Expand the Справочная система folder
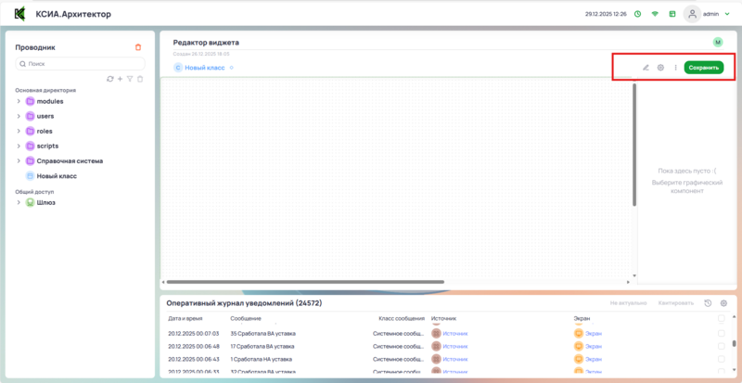 (19, 160)
